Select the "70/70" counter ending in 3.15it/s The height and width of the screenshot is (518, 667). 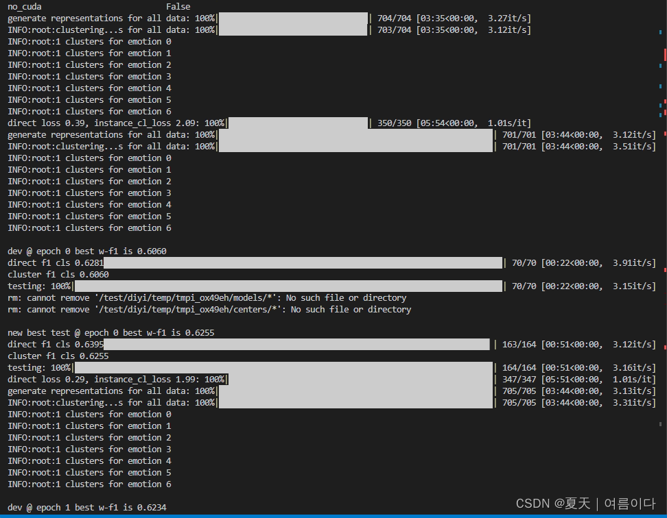click(x=583, y=286)
